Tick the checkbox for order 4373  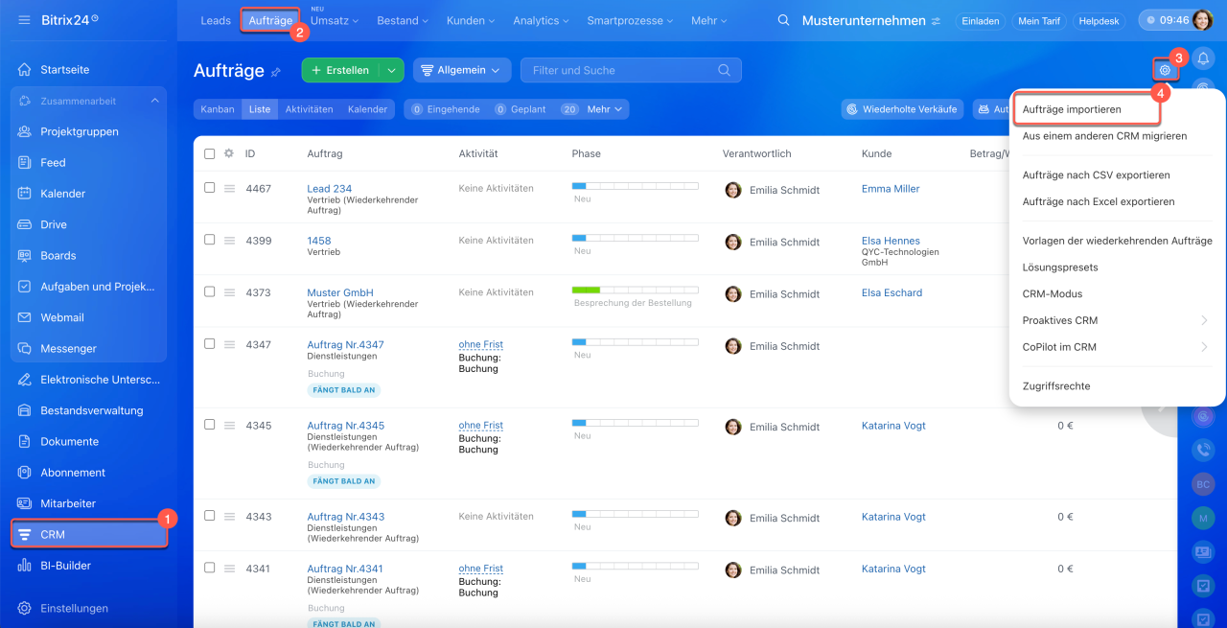tap(210, 291)
